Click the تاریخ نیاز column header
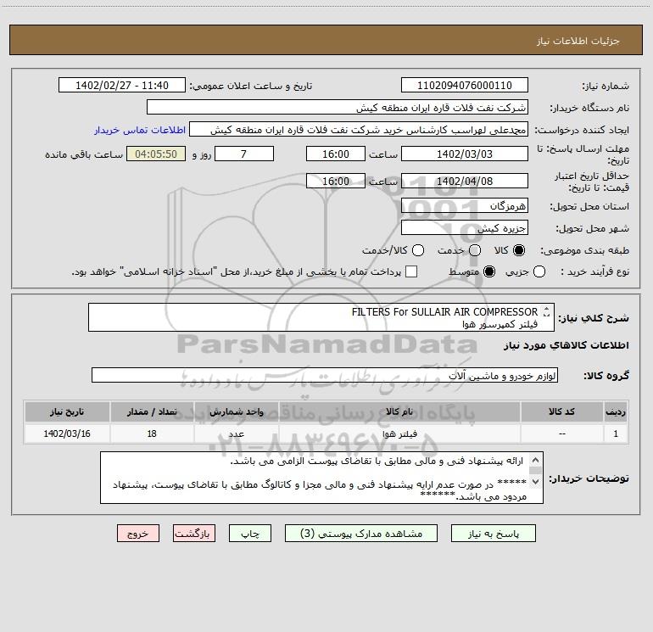The image size is (653, 632). click(67, 411)
